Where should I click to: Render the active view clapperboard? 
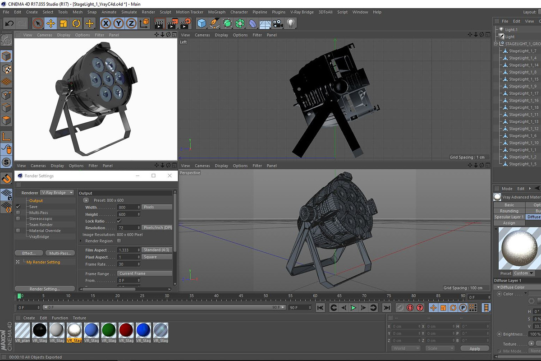coord(159,23)
